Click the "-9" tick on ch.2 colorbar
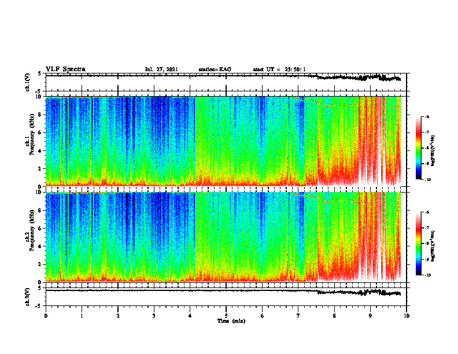 pos(427,259)
